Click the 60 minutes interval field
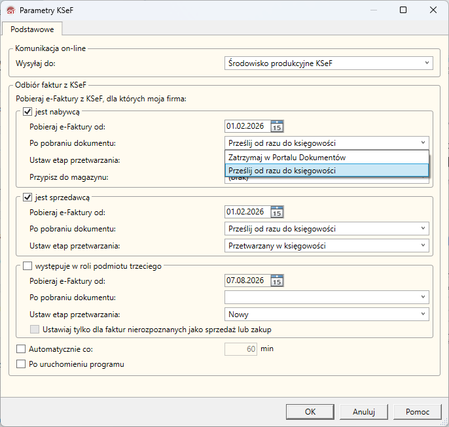 [x=241, y=349]
